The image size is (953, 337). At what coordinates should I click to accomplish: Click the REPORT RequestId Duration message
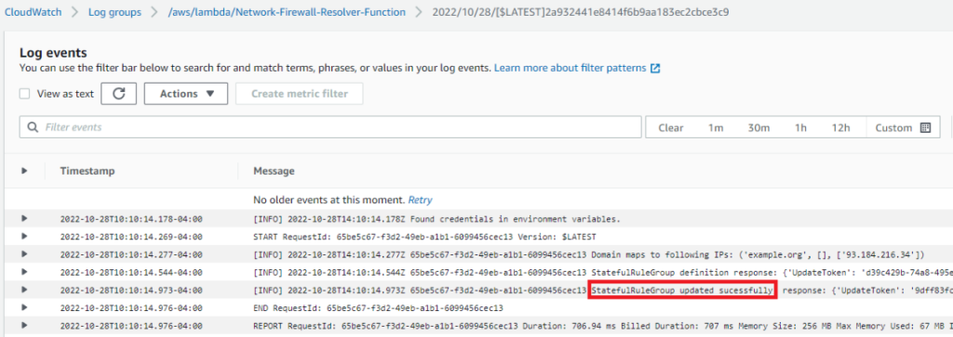click(x=602, y=326)
